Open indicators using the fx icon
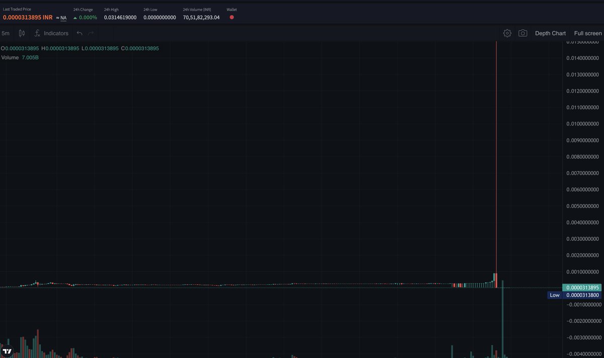Screen dimensions: 604x358 point(37,33)
